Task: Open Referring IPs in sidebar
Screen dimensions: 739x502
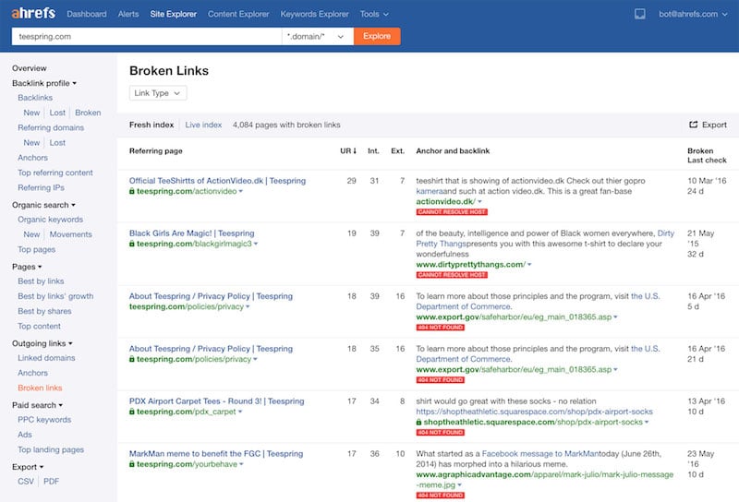Action: point(41,187)
